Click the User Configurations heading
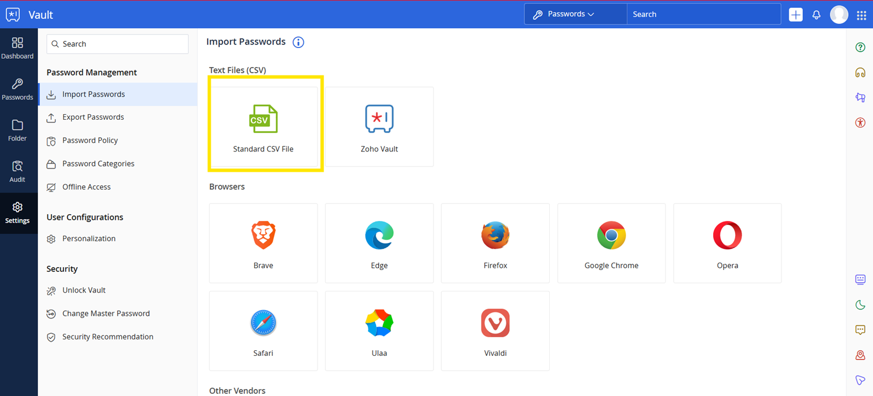 (85, 217)
